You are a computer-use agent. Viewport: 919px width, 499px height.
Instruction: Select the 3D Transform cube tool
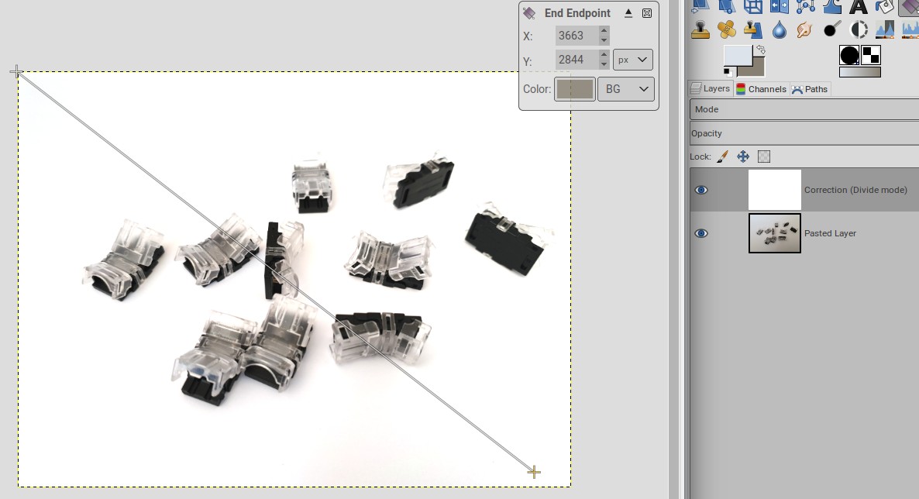[x=753, y=6]
